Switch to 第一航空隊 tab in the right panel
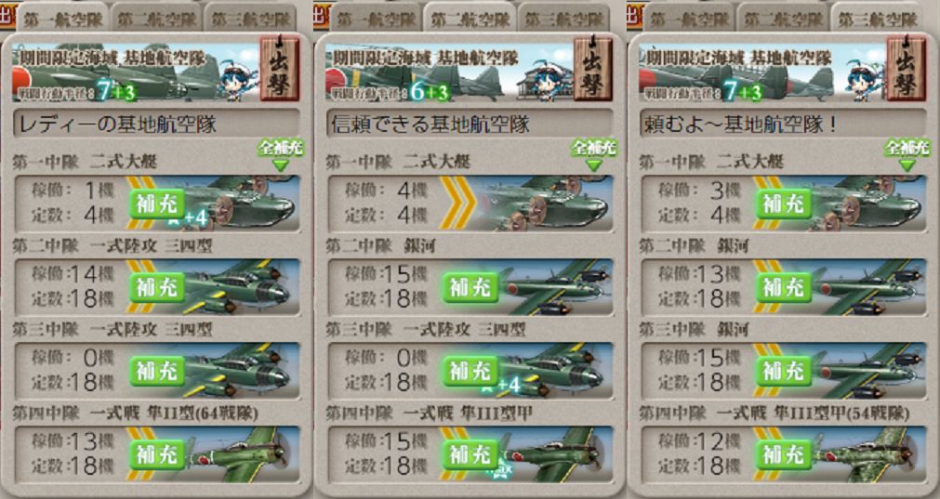Screen dimensions: 940x499 click(x=689, y=19)
